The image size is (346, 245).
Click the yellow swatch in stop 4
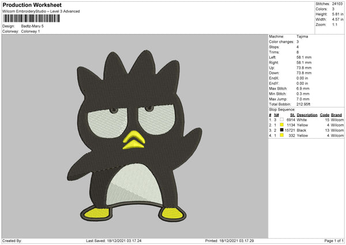pyautogui.click(x=282, y=135)
